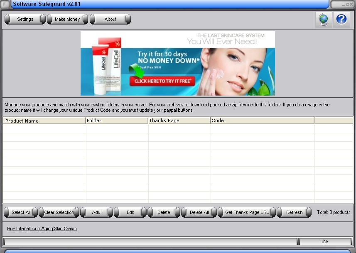Image resolution: width=356 pixels, height=253 pixels.
Task: Add a new product
Action: coord(96,212)
